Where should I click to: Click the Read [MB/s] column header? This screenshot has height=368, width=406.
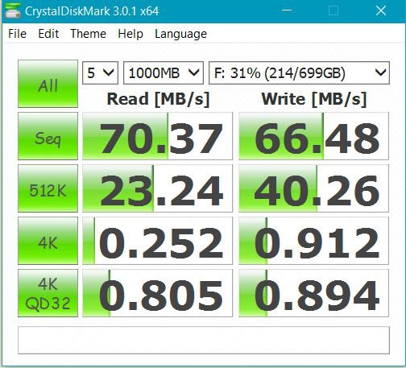click(x=158, y=99)
